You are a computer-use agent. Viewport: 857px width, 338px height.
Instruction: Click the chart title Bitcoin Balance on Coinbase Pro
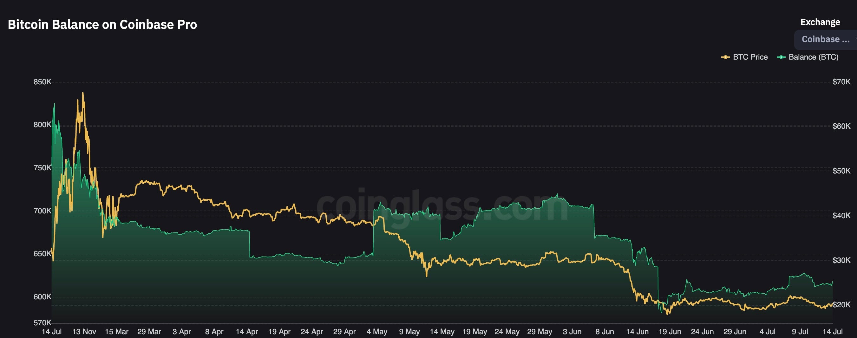click(x=102, y=25)
